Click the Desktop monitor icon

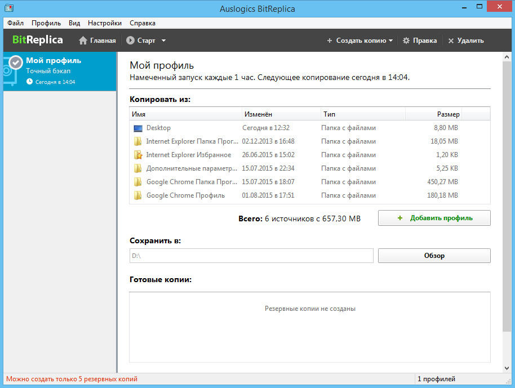[x=138, y=128]
